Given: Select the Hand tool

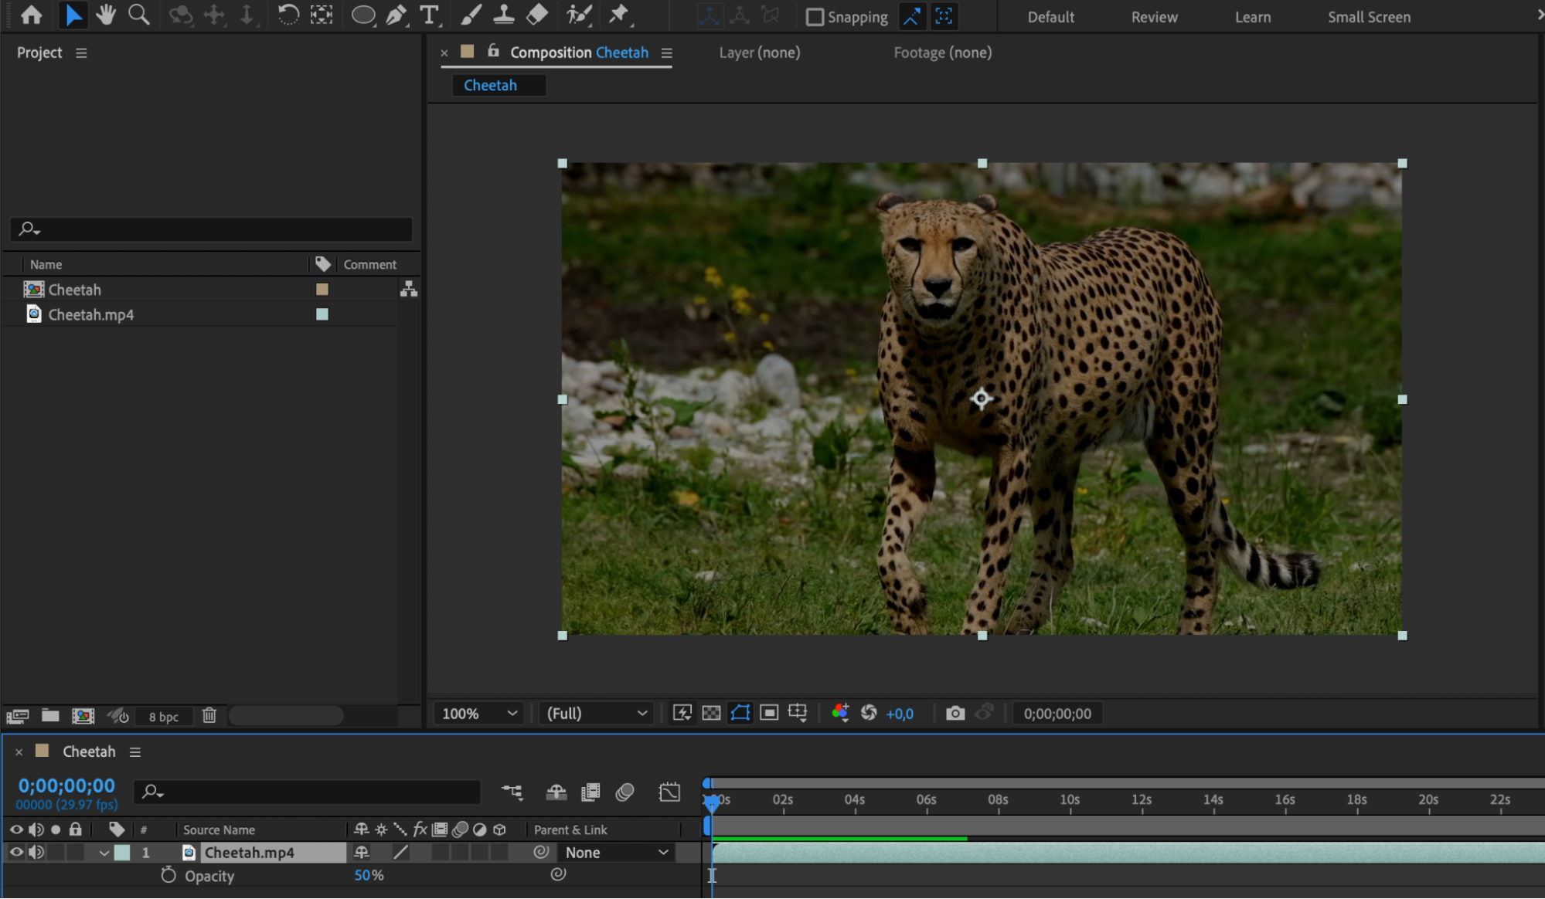Looking at the screenshot, I should (x=106, y=15).
